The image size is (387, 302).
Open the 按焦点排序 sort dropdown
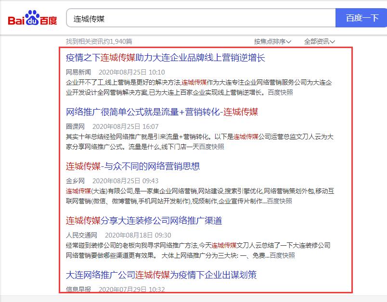[273, 41]
